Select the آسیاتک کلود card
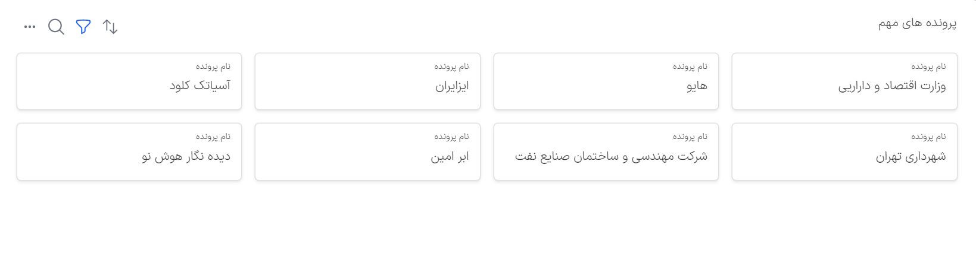Screen dimensions: 976x275 click(129, 81)
